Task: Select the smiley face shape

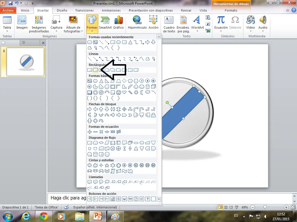Action: click(119, 92)
